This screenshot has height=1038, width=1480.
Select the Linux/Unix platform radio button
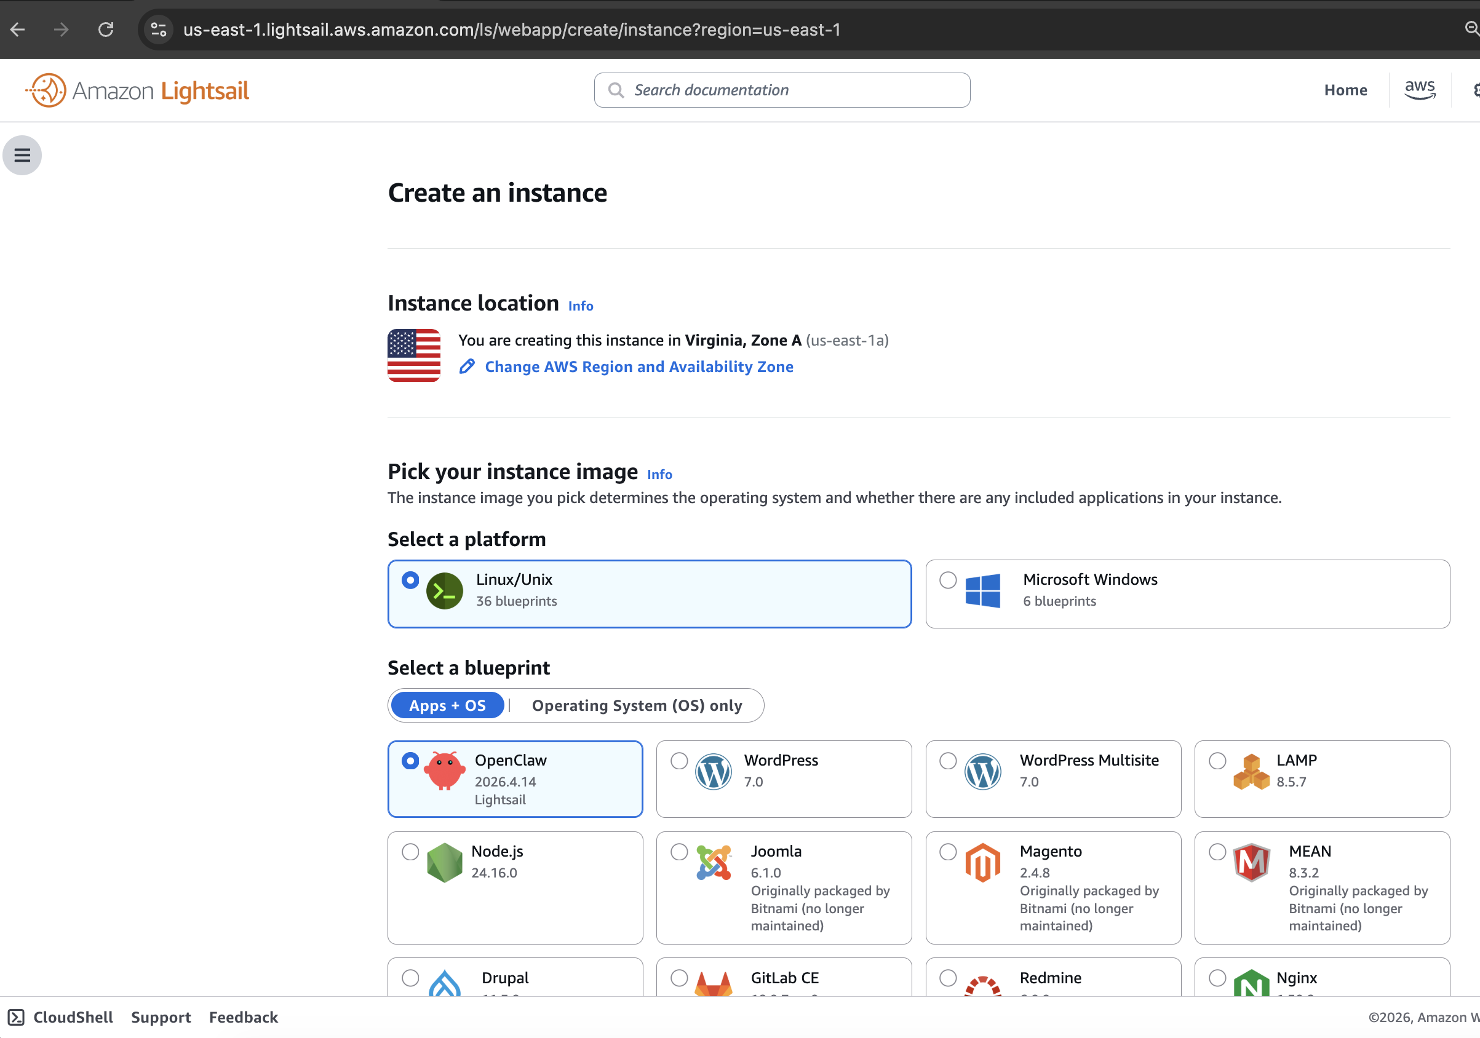tap(410, 580)
